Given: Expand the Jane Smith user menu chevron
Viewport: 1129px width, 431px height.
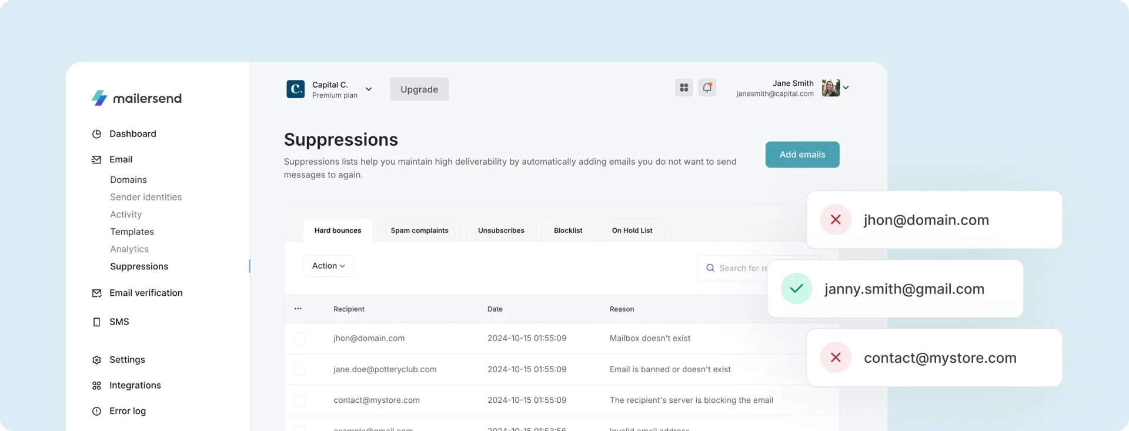Looking at the screenshot, I should [x=846, y=88].
